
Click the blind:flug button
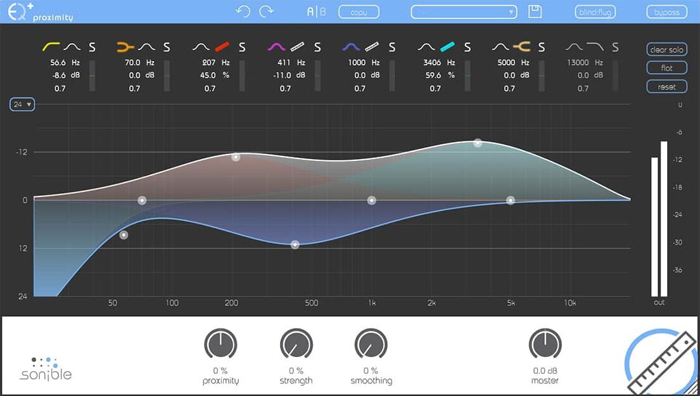pos(595,12)
